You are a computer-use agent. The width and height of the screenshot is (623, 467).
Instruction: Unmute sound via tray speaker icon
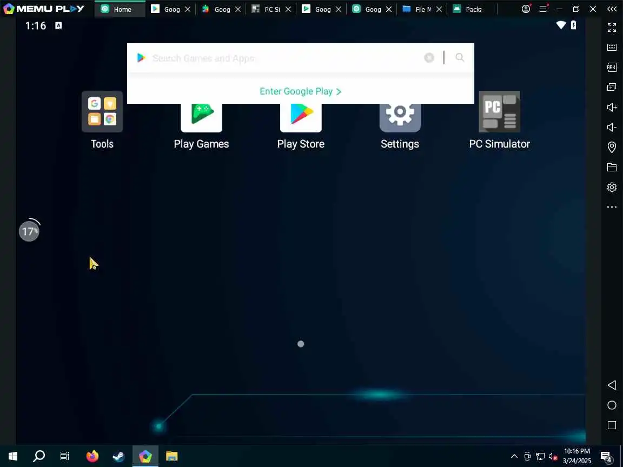553,456
